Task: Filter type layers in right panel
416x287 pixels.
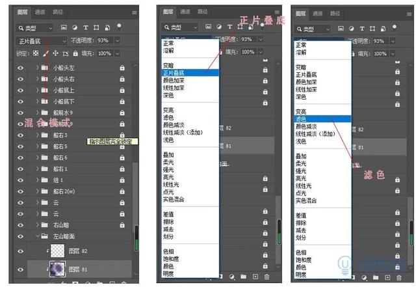Action: click(x=362, y=29)
